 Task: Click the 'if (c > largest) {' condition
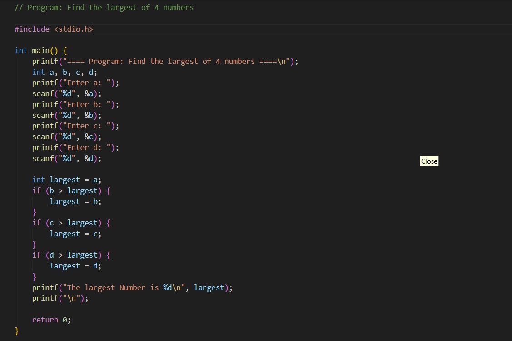point(71,223)
